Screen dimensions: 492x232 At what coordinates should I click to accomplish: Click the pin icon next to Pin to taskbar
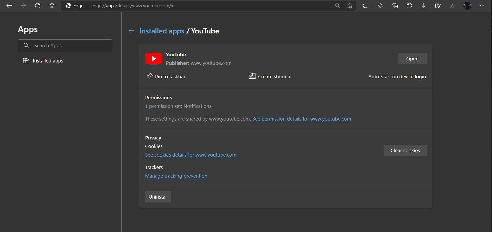(x=149, y=76)
